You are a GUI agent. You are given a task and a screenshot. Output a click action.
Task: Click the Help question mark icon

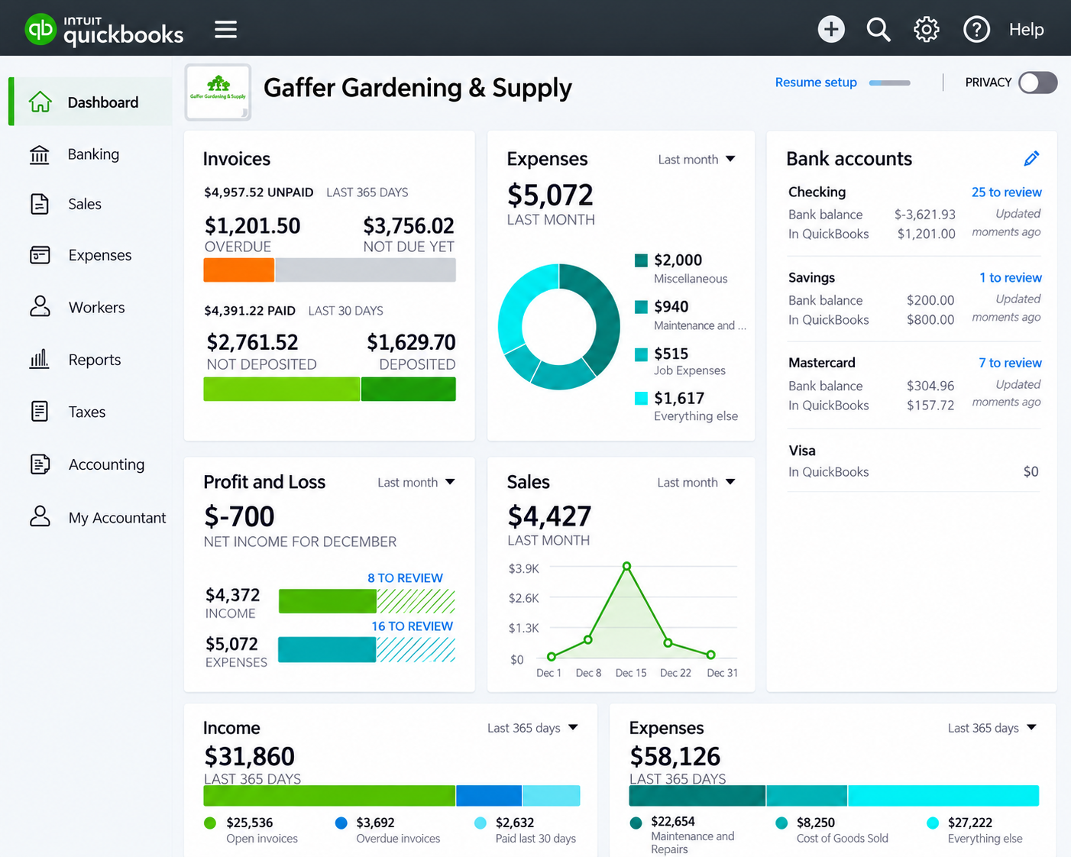pos(976,29)
